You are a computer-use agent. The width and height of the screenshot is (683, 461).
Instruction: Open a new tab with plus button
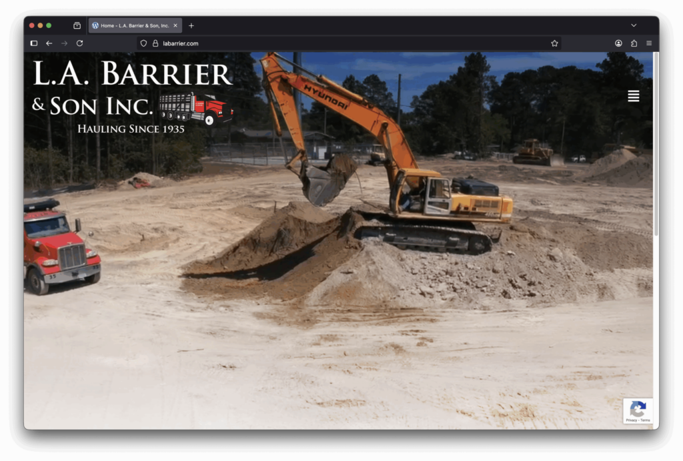pos(191,25)
